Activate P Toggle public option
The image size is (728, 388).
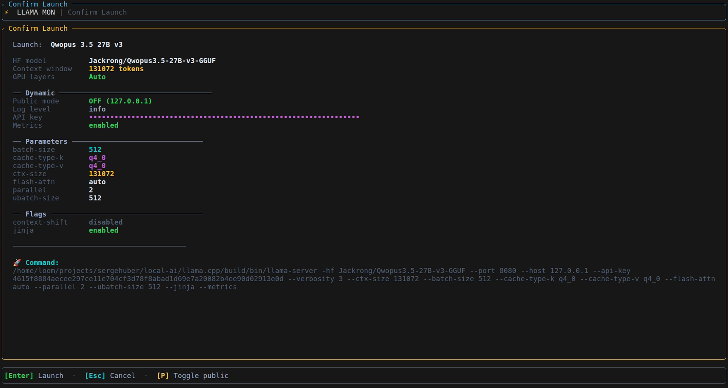point(192,375)
